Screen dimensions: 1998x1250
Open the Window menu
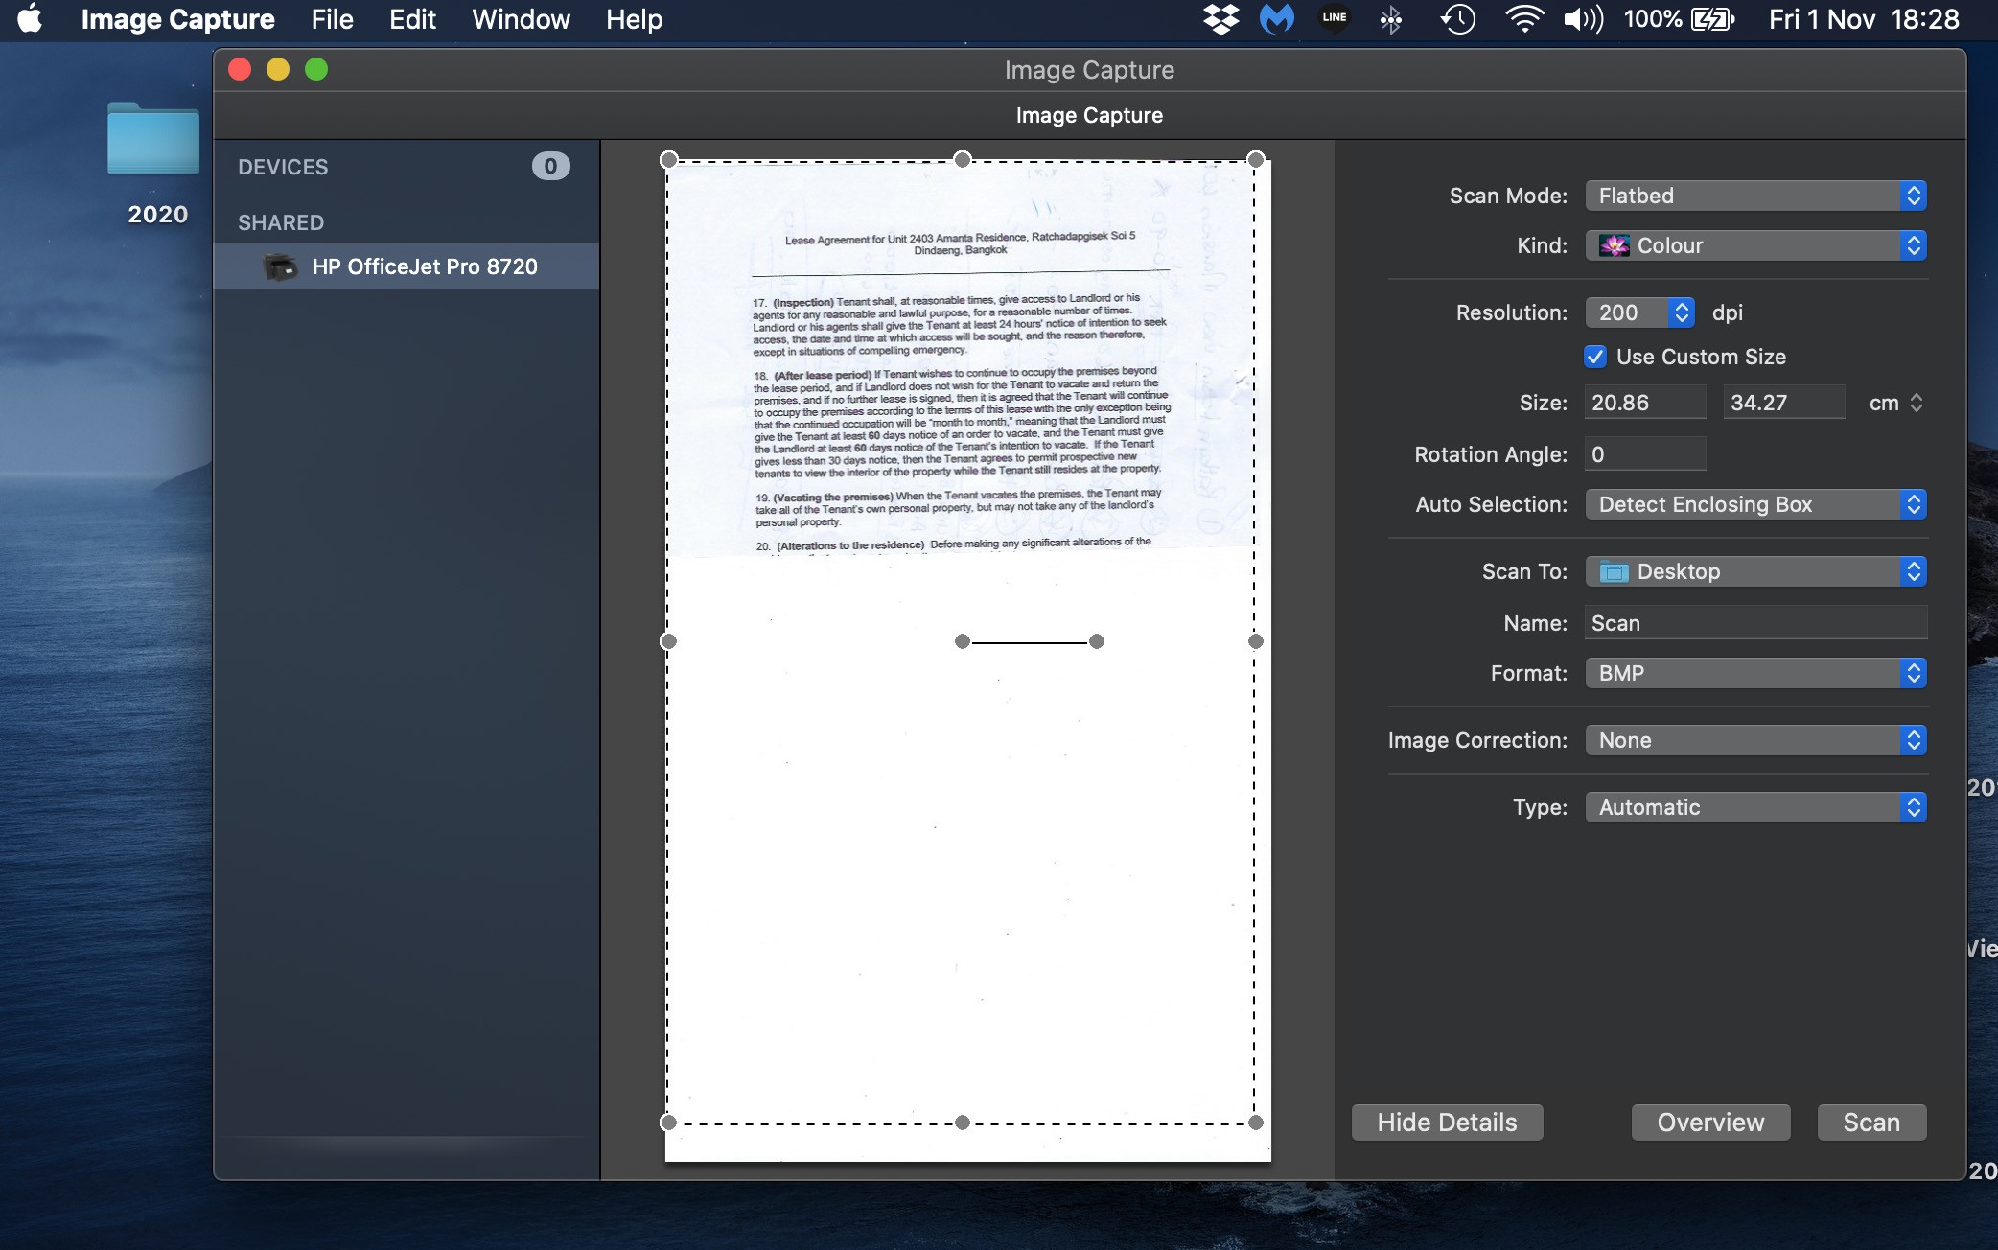click(521, 19)
